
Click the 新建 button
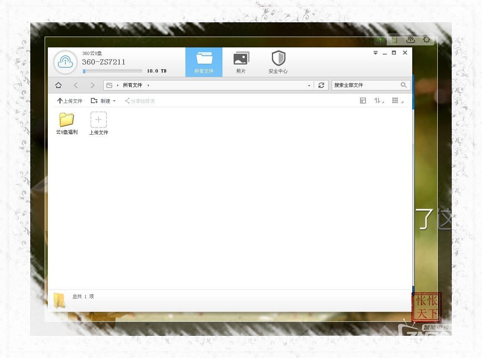tap(101, 101)
